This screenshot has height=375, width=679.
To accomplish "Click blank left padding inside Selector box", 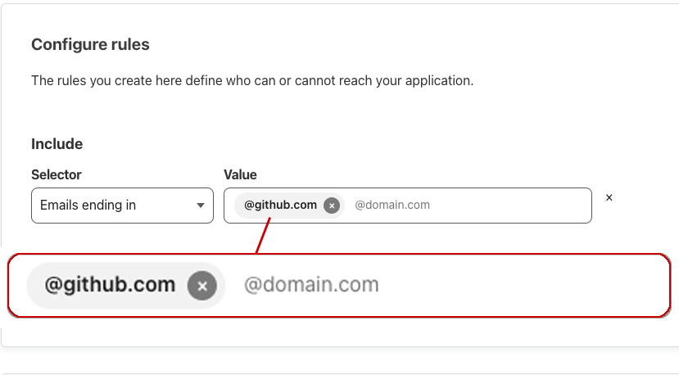I will [35, 206].
